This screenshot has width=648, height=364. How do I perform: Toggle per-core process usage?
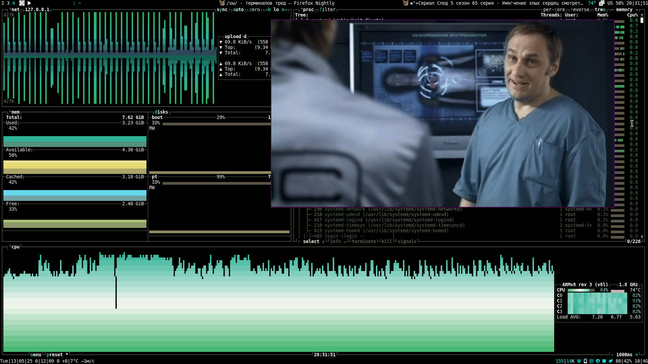tap(554, 10)
